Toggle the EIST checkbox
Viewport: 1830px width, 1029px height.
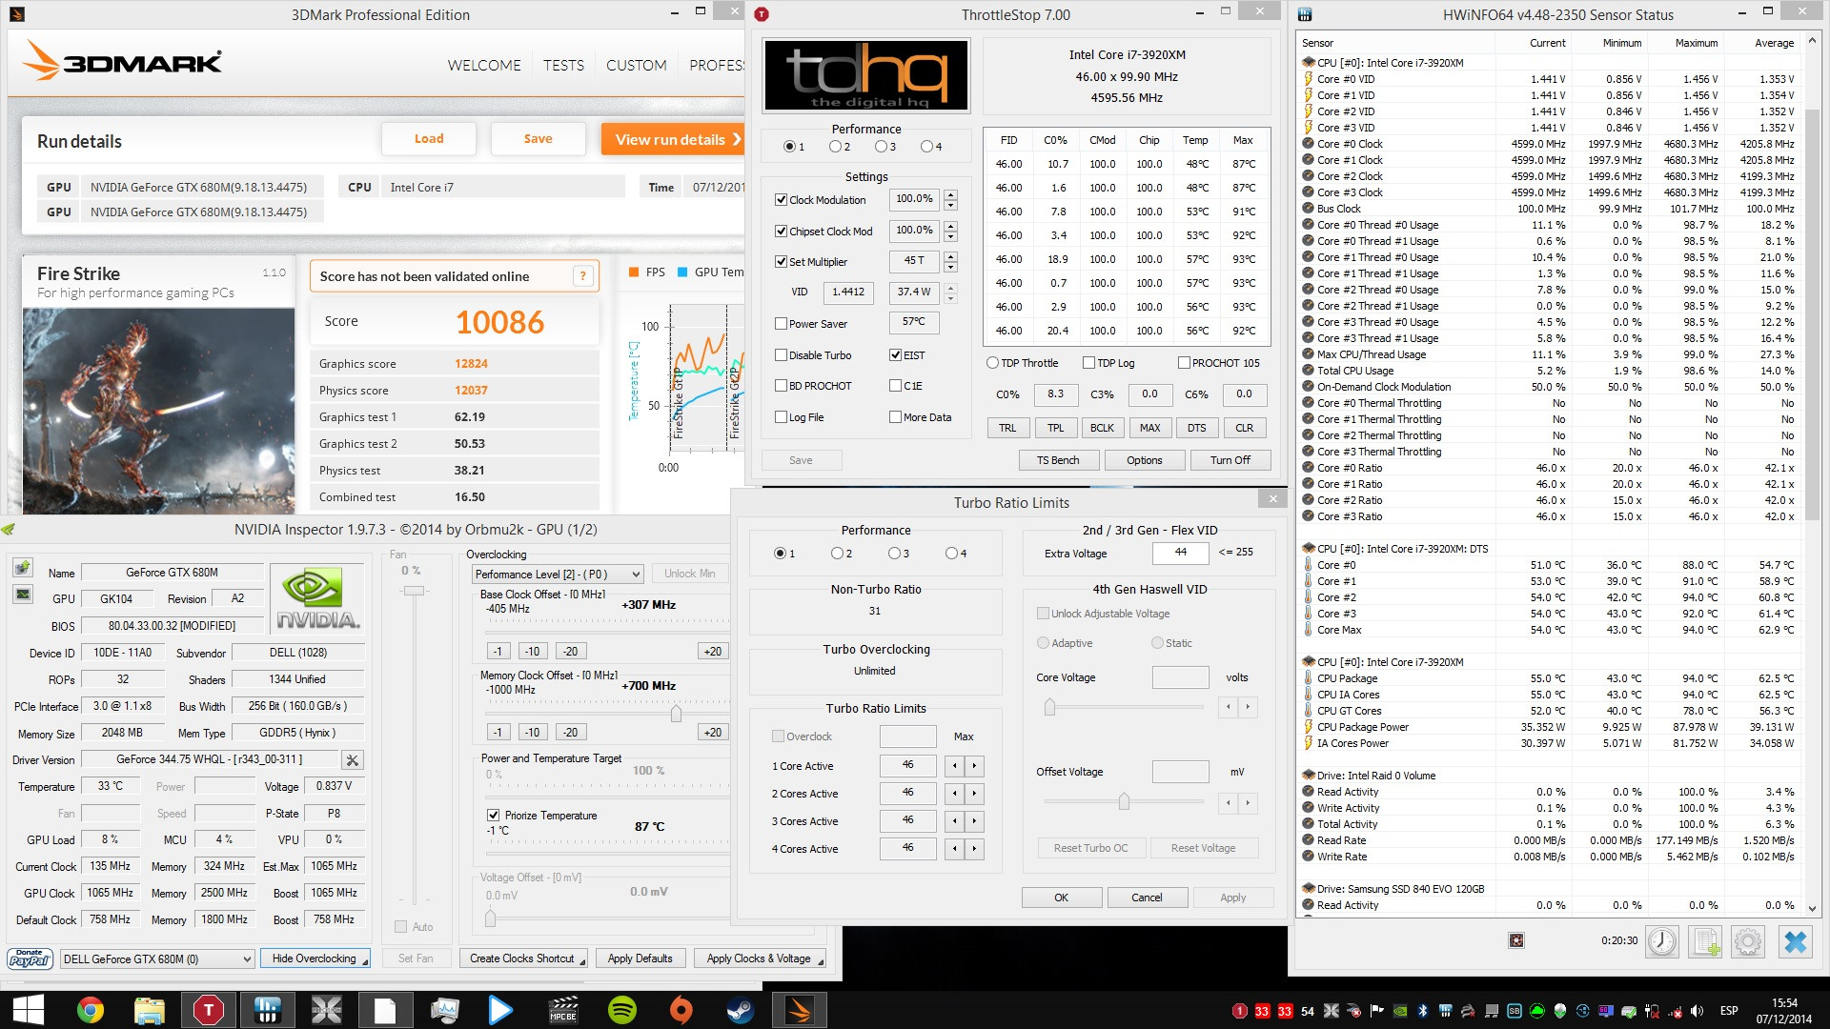(x=895, y=355)
